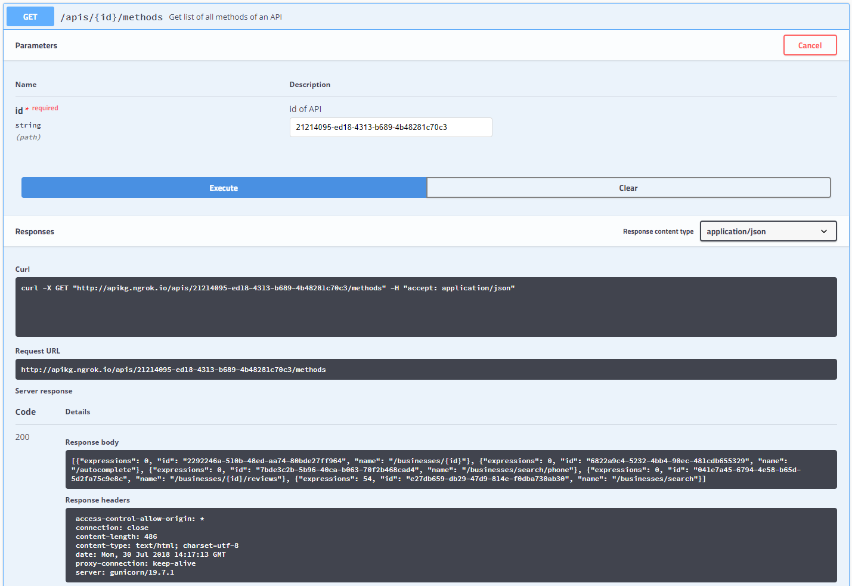Image resolution: width=852 pixels, height=586 pixels.
Task: Click the 'Curl' label
Action: pyautogui.click(x=23, y=269)
